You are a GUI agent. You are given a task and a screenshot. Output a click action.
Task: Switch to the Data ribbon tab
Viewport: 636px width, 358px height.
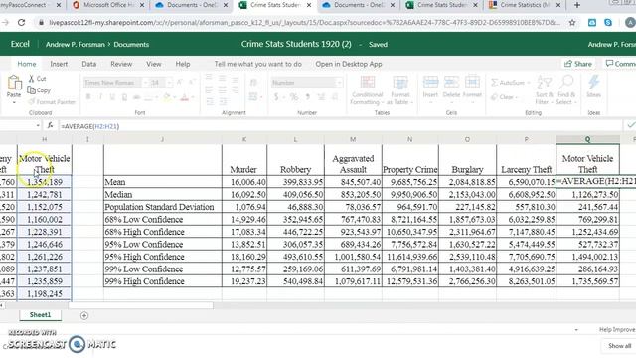(x=88, y=64)
